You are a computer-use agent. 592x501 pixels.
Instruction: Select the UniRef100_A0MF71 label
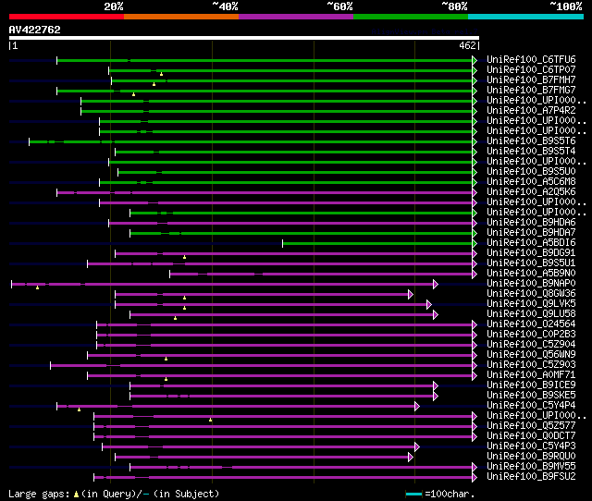(x=531, y=375)
